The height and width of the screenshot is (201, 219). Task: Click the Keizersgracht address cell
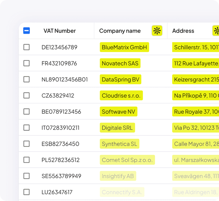coord(196,79)
